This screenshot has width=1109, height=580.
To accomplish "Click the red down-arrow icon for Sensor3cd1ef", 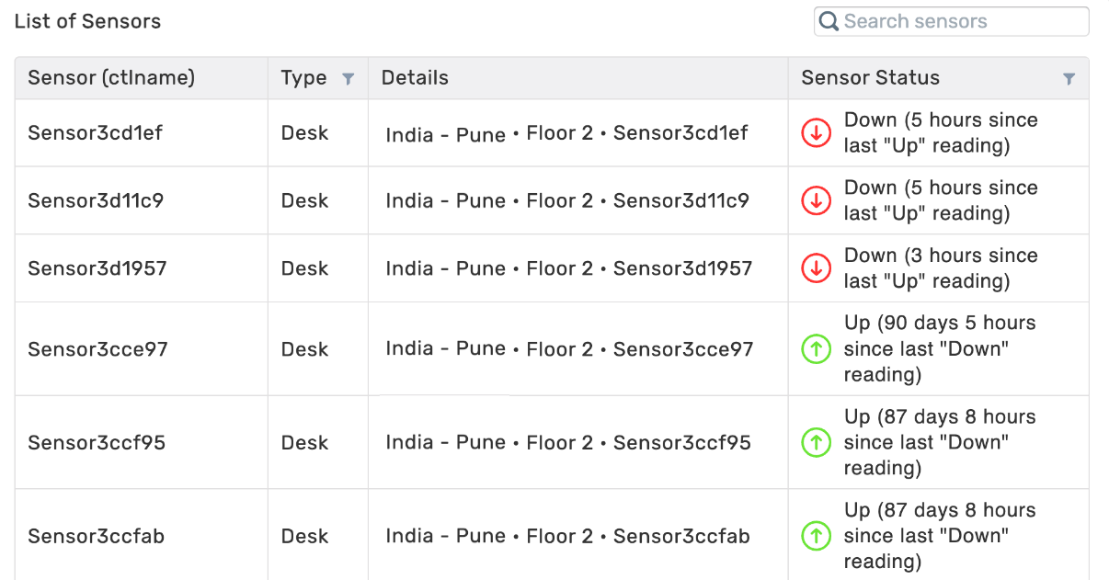I will click(x=816, y=133).
